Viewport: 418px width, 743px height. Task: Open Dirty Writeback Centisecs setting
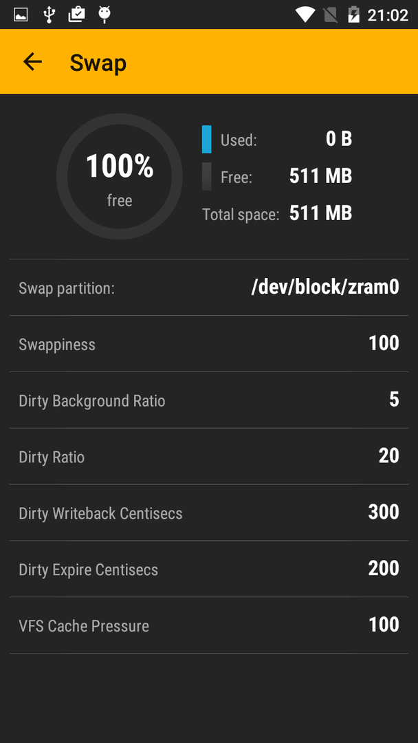tap(209, 513)
